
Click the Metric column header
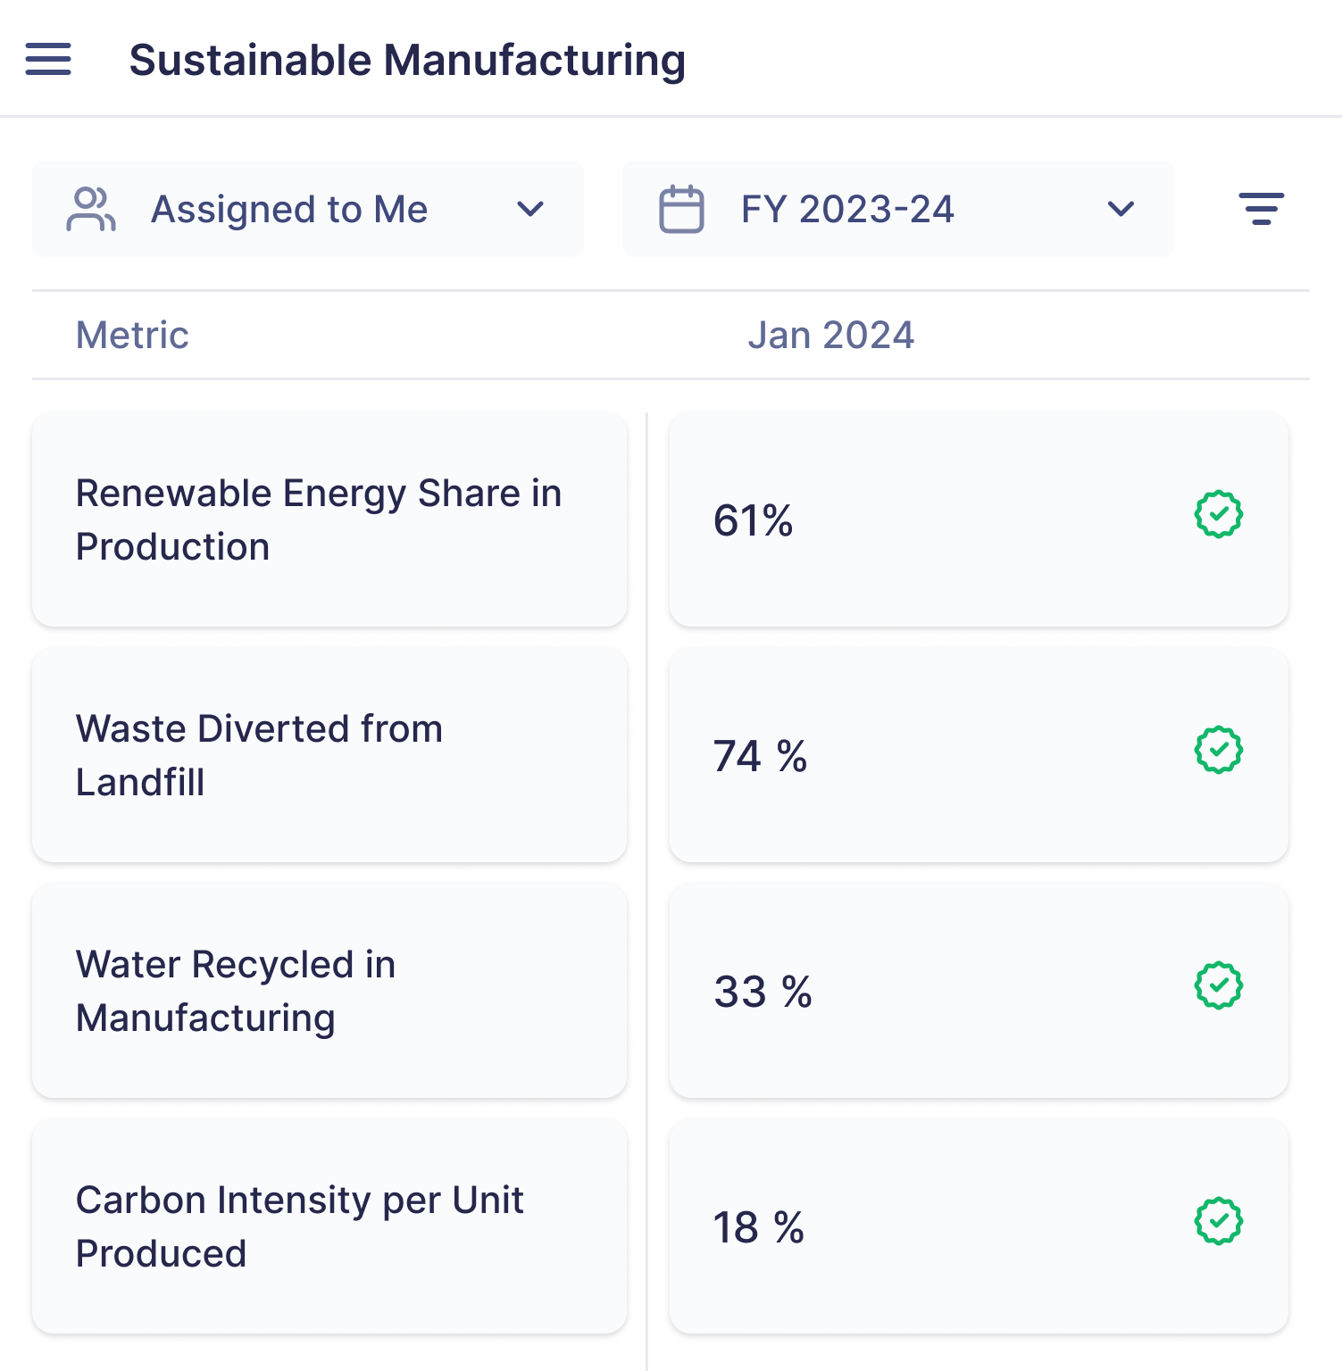(132, 336)
